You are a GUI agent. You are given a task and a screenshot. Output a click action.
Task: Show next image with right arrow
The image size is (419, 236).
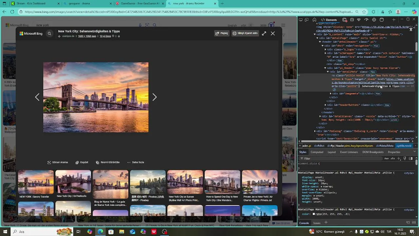(x=155, y=97)
